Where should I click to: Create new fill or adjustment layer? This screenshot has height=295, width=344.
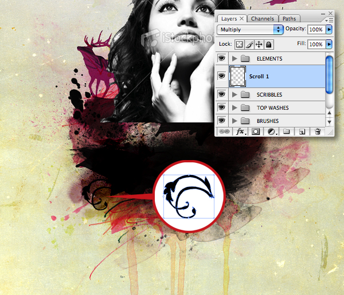coord(272,131)
